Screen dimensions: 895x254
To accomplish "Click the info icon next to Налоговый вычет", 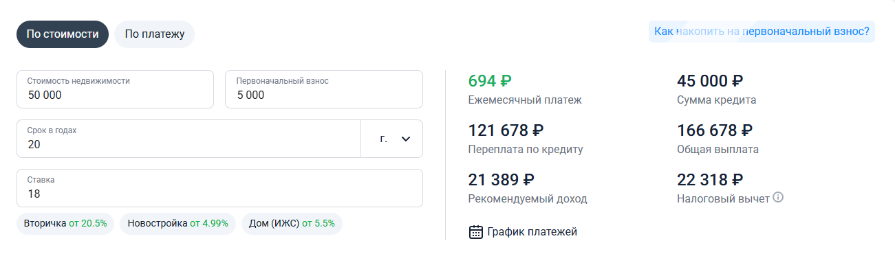I will [778, 198].
